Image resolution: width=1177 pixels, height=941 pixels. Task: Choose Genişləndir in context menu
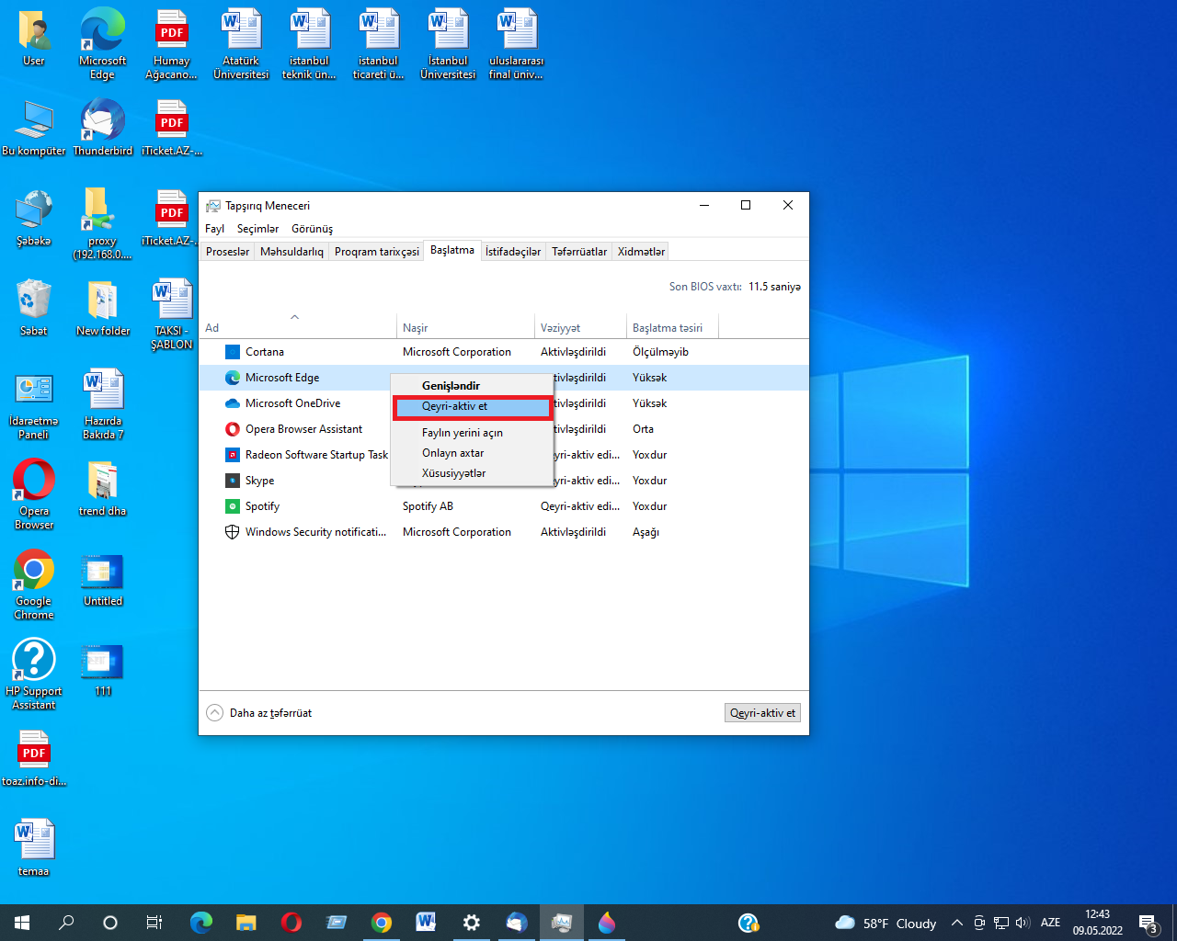tap(472, 386)
